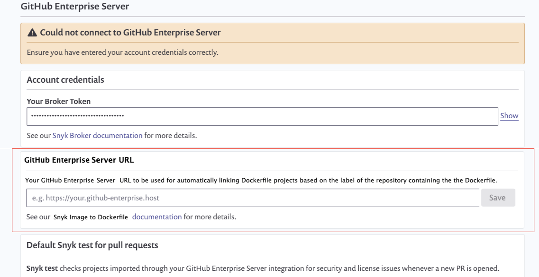Click the Dockerfile projects URL description text
Screen dimensions: 539x277
(261, 180)
